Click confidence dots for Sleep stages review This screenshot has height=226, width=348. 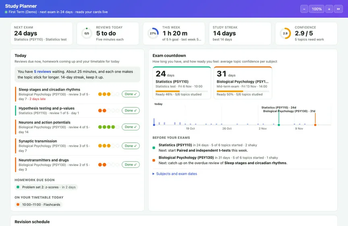tap(109, 94)
